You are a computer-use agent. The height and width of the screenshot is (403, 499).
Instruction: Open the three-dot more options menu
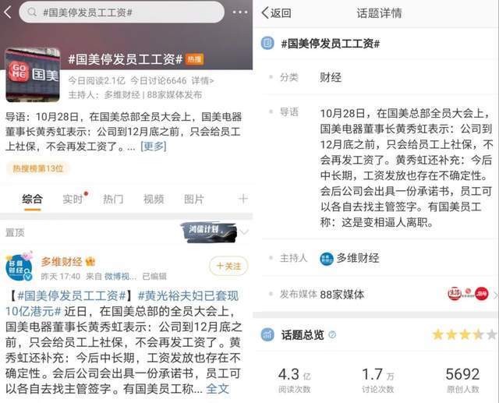click(240, 12)
